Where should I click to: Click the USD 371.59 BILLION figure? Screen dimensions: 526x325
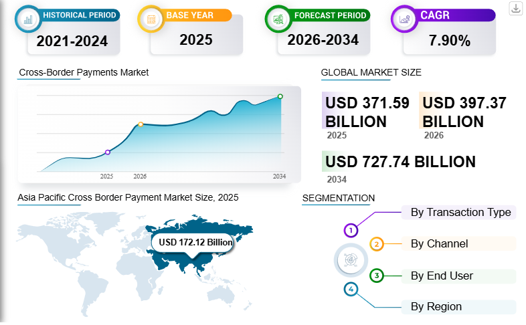[367, 112]
